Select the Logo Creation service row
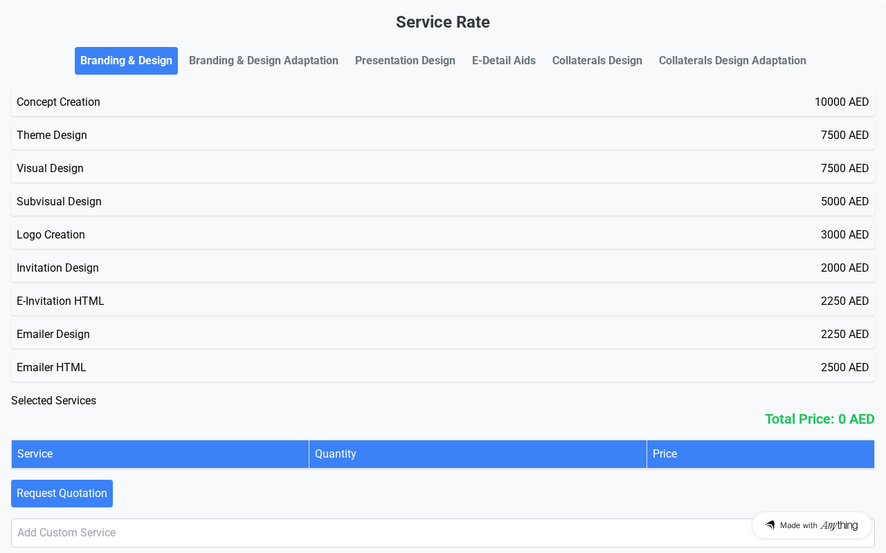Image resolution: width=886 pixels, height=553 pixels. coord(443,235)
